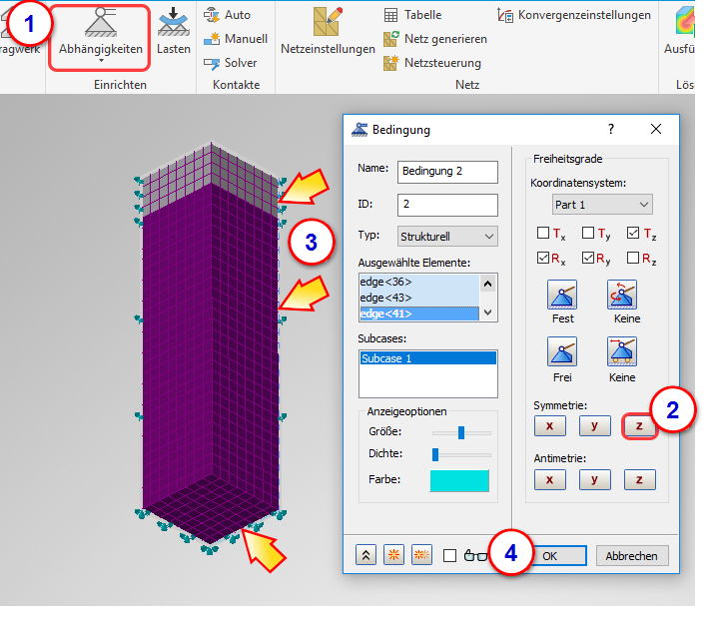The width and height of the screenshot is (711, 622).
Task: Open the Abhängigkeiten constraints tool
Action: click(100, 32)
